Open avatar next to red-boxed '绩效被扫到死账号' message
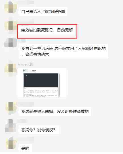The image size is (123, 154). pos(10,26)
